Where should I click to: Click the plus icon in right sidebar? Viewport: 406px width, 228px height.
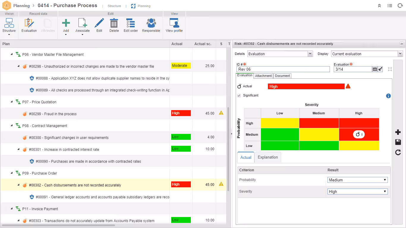point(398,132)
